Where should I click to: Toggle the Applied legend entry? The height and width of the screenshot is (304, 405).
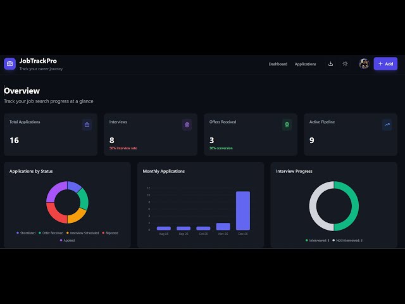67,241
